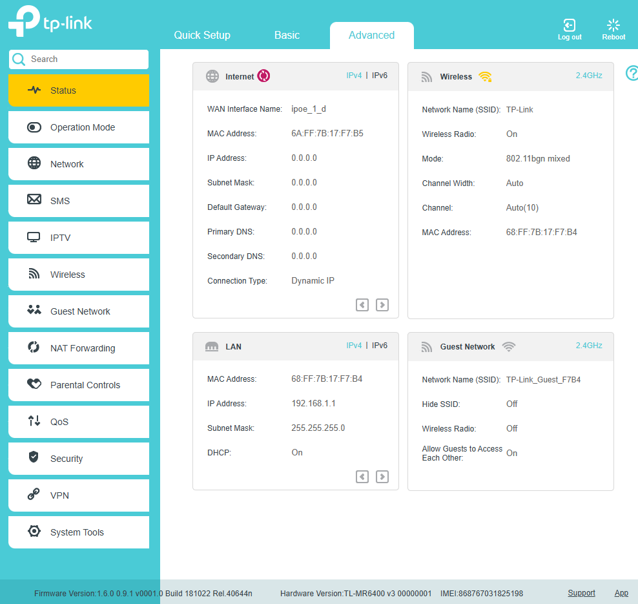Show IPv6 details in Internet card

click(380, 76)
